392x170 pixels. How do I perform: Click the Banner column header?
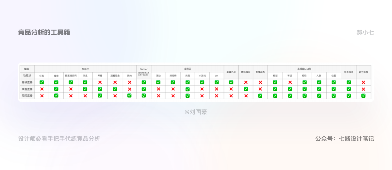click(144, 72)
